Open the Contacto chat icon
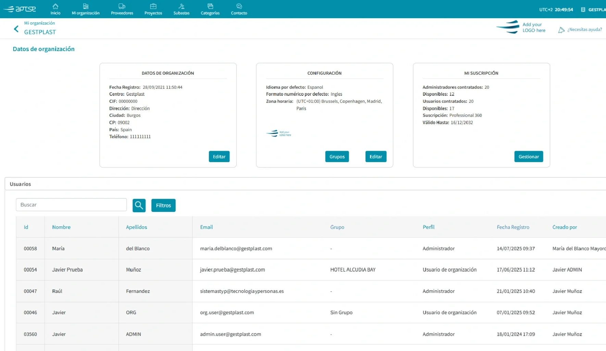The height and width of the screenshot is (351, 606). tap(239, 6)
